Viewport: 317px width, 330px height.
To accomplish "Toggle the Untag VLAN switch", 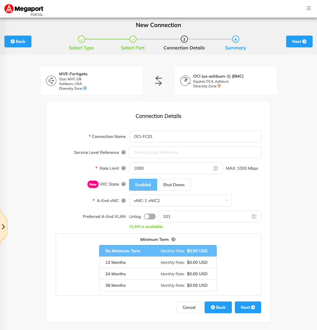I will [150, 216].
